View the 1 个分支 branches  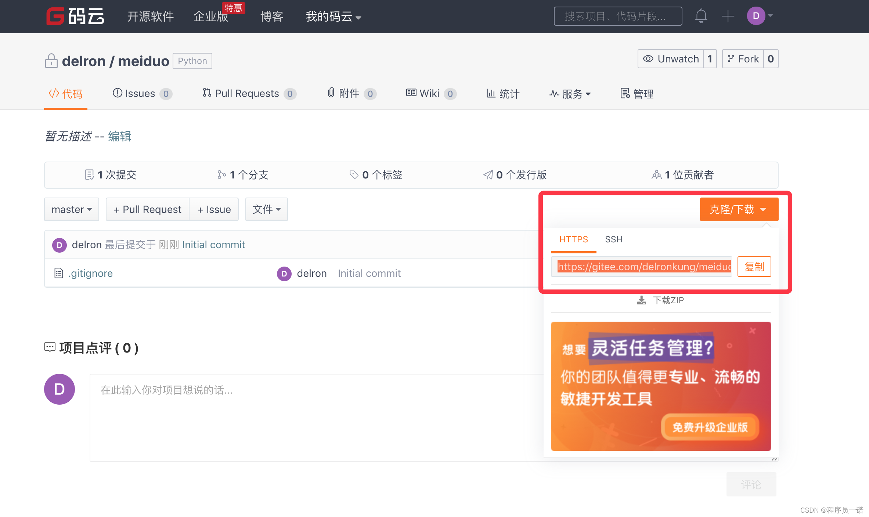[x=243, y=175]
